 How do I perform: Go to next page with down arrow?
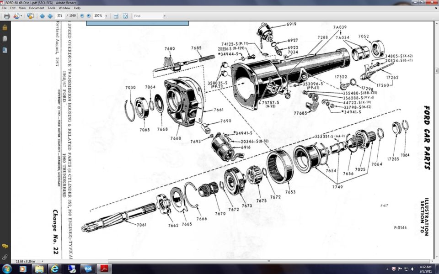(x=50, y=16)
